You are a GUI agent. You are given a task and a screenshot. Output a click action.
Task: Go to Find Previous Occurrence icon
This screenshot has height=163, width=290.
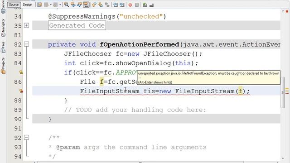coord(73,5)
